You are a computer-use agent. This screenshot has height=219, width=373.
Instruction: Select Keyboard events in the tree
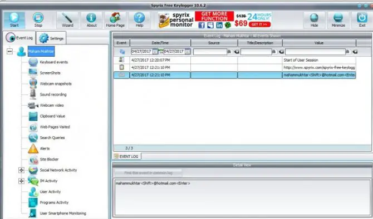(54, 62)
